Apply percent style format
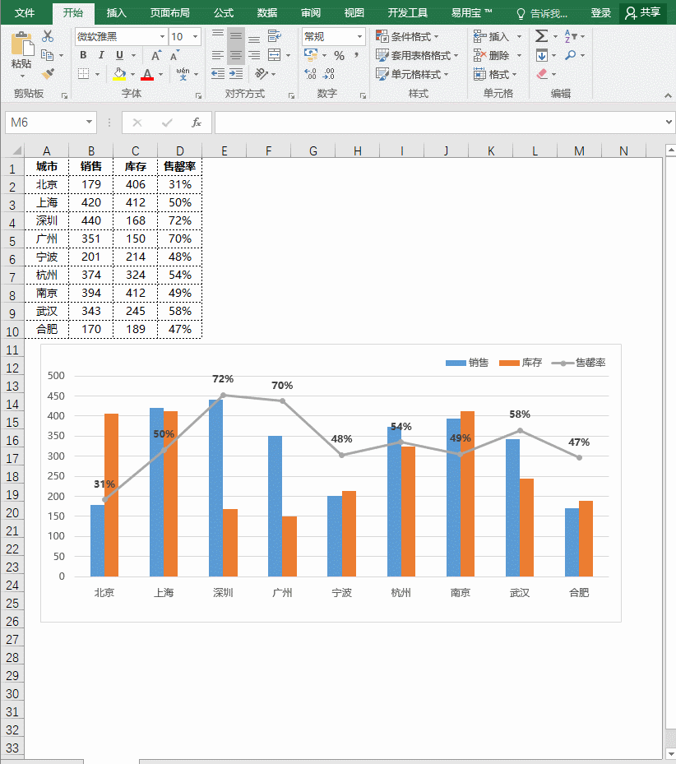 [339, 56]
